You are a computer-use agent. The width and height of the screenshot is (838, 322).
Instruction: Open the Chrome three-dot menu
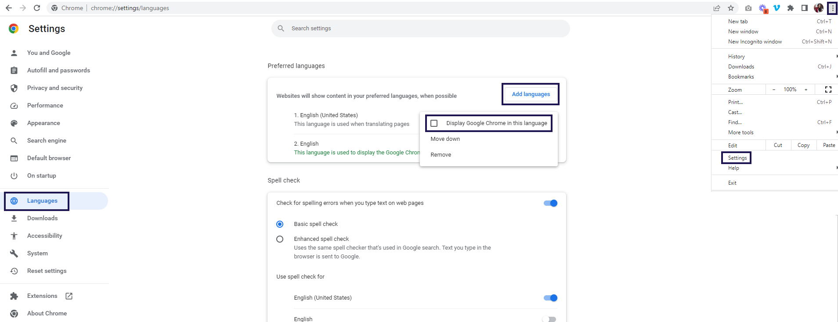click(x=832, y=8)
